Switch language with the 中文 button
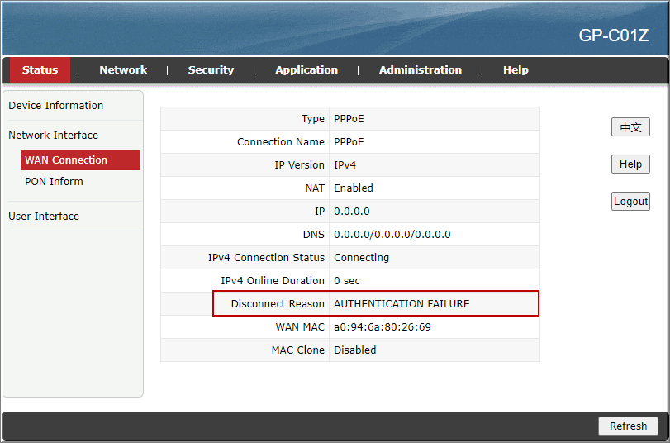Viewport: 670px width, 443px height. pyautogui.click(x=630, y=127)
